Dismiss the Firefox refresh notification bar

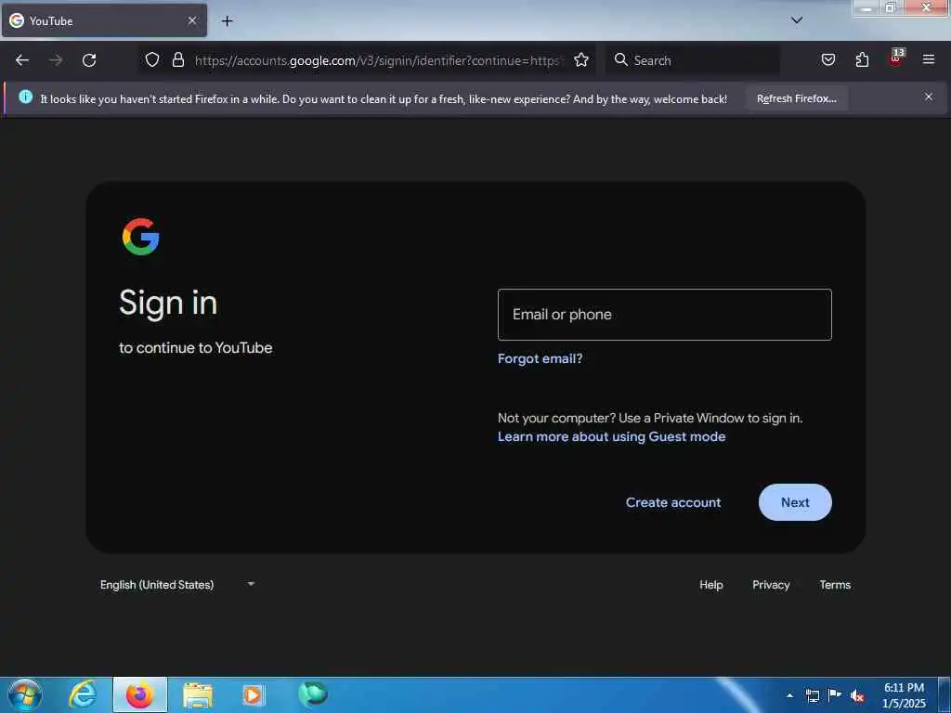coord(929,97)
